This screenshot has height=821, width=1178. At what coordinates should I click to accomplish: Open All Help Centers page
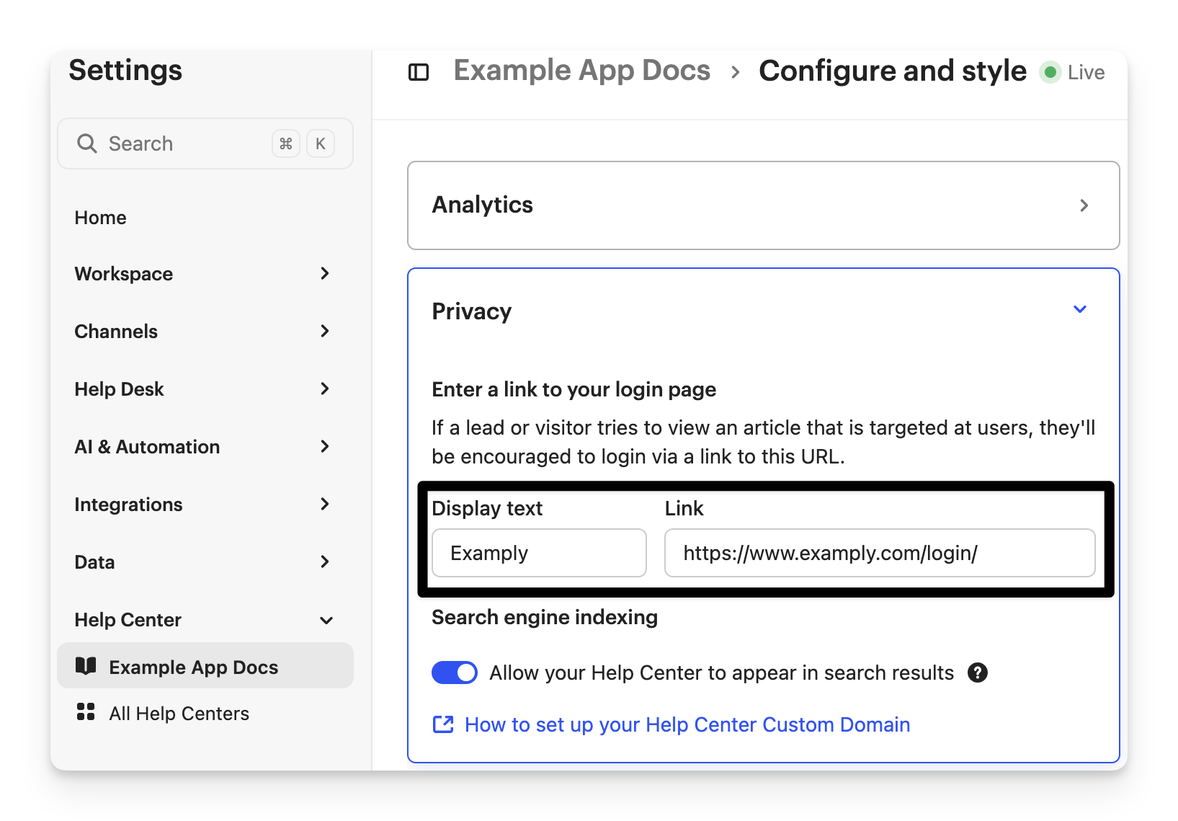[179, 714]
